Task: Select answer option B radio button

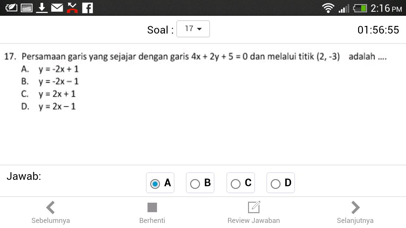Action: pyautogui.click(x=195, y=184)
